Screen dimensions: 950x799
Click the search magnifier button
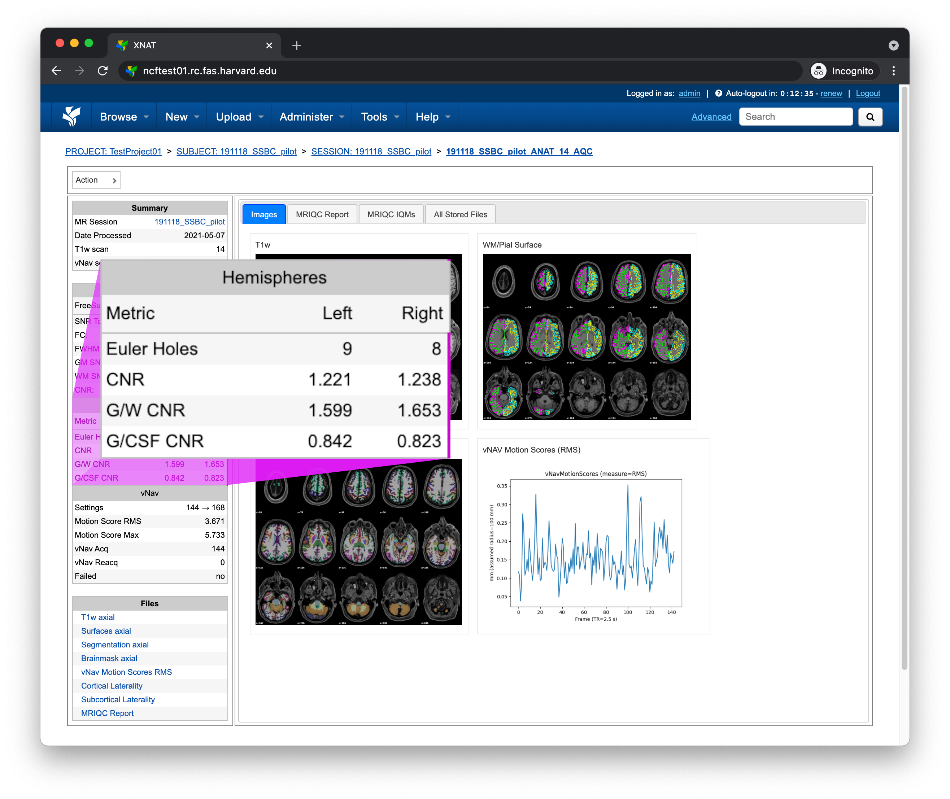(870, 117)
